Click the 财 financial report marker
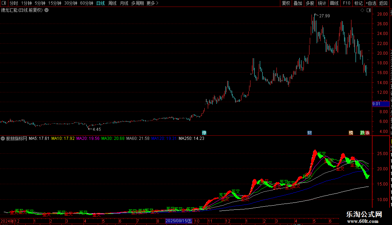Image resolution: width=392 pixels, height=225 pixels. (309, 133)
